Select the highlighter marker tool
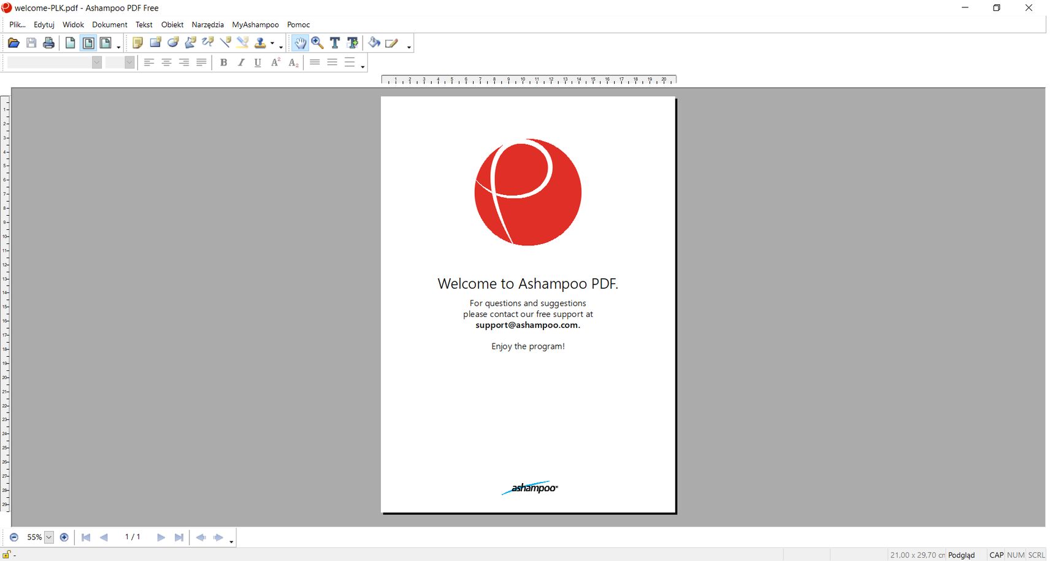 243,43
